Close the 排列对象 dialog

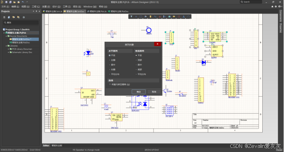[x=158, y=44]
